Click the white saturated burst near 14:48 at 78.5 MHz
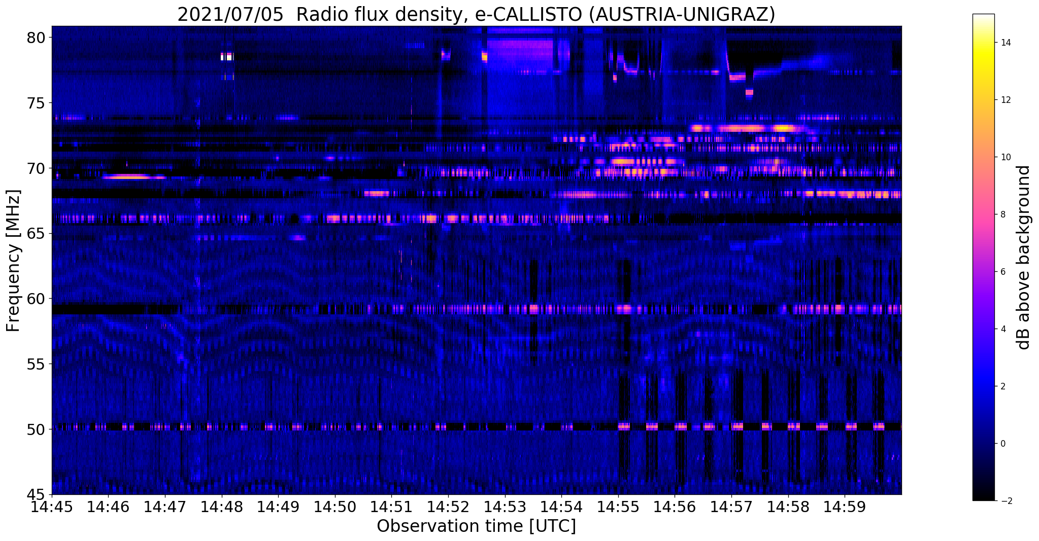Viewport: 1039px width, 541px height. (x=227, y=56)
